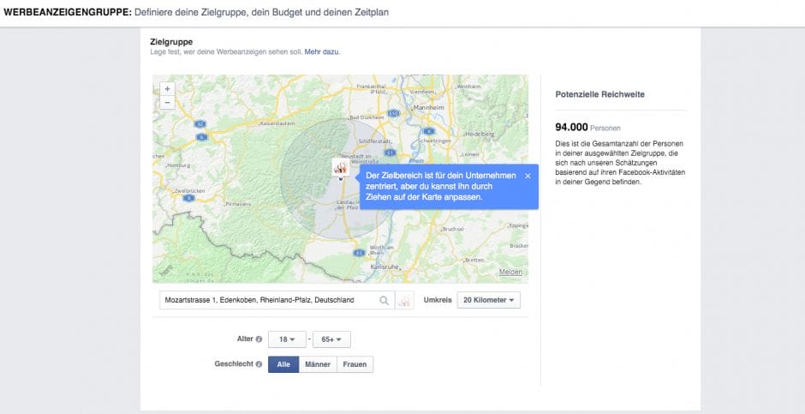Click Homburg label on the map
This screenshot has height=414, width=805.
179,165
